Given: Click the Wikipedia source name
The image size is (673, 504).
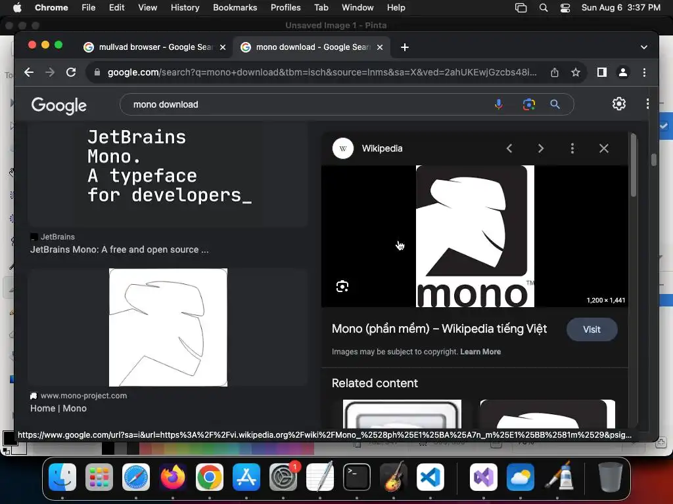Looking at the screenshot, I should click(382, 148).
